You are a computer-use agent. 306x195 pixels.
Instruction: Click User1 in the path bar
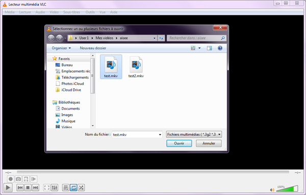pos(84,38)
